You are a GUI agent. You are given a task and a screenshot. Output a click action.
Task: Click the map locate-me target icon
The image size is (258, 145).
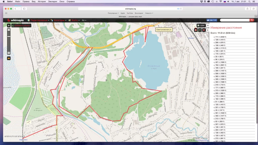pos(9,25)
